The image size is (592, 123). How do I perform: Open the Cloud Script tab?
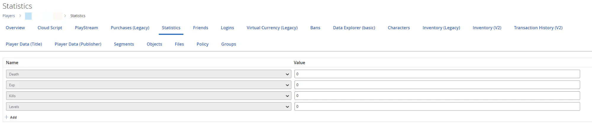point(50,28)
